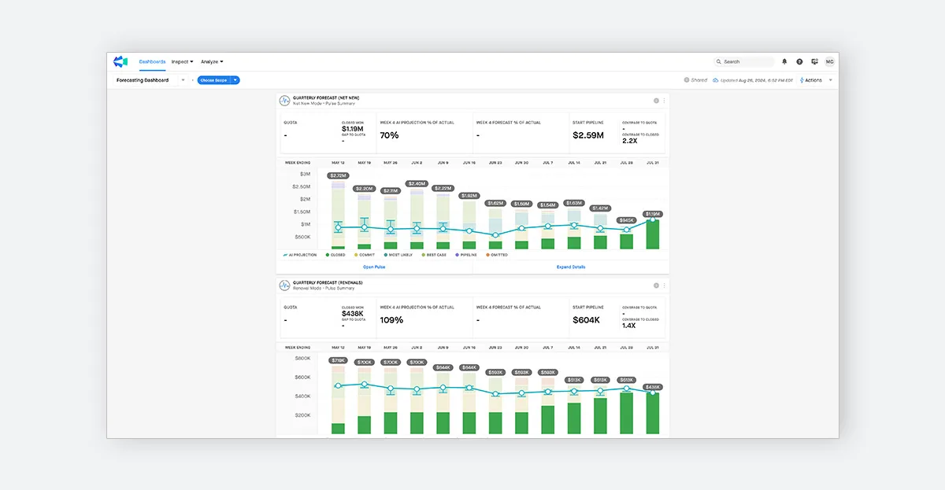Viewport: 945px width, 490px height.
Task: Click the $438K label on Renewals Jul 31 bar
Action: (x=653, y=387)
